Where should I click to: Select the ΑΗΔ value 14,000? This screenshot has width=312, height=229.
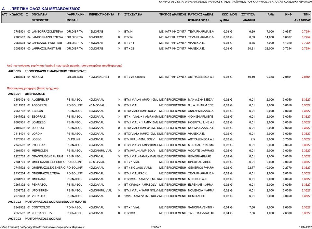[269, 37]
